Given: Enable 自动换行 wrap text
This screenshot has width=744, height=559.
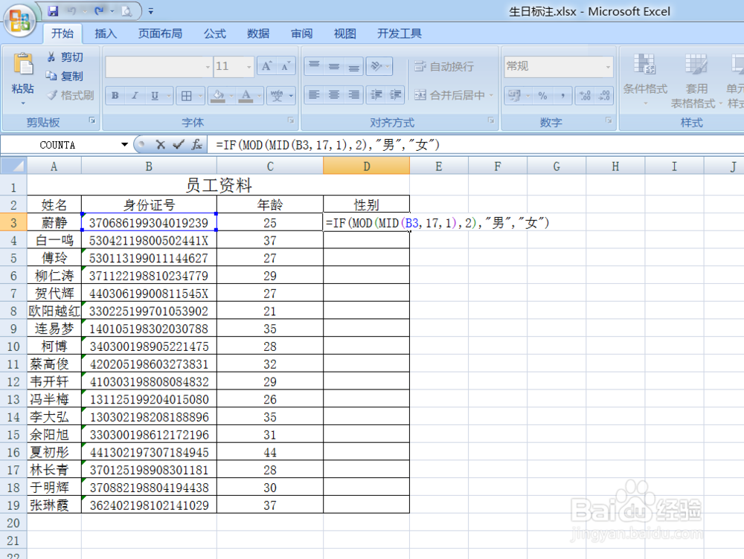Looking at the screenshot, I should click(443, 66).
